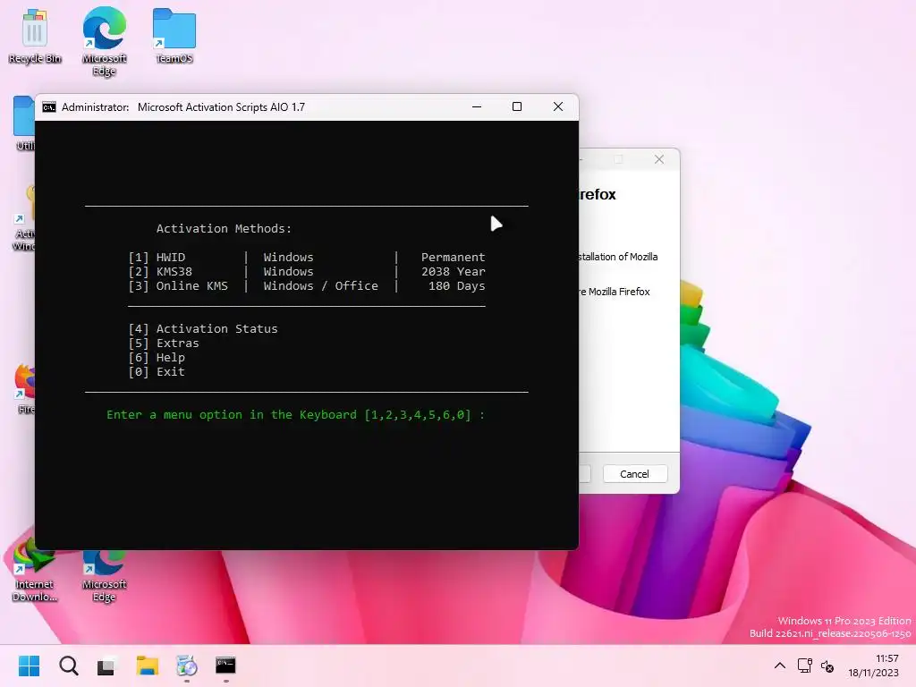
Task: Close the Firefox installer window
Action: 659,159
